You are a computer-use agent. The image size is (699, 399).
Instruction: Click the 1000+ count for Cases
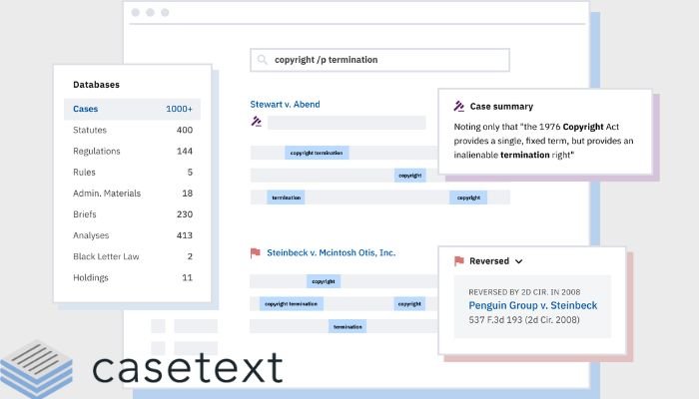[179, 109]
